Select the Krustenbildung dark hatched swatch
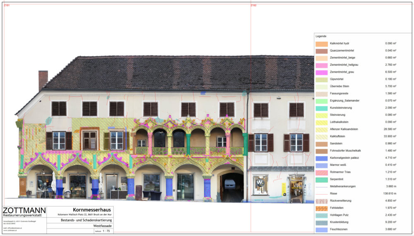414x236 pixels. (x=322, y=222)
